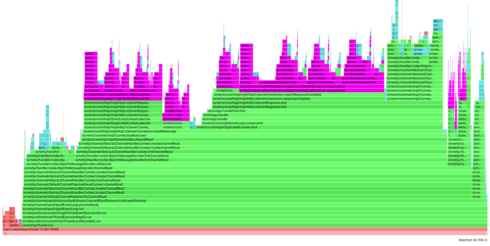This screenshot has width=490, height=246.
Task: Click DuplicatedContext.emit frame
Action: [319, 127]
